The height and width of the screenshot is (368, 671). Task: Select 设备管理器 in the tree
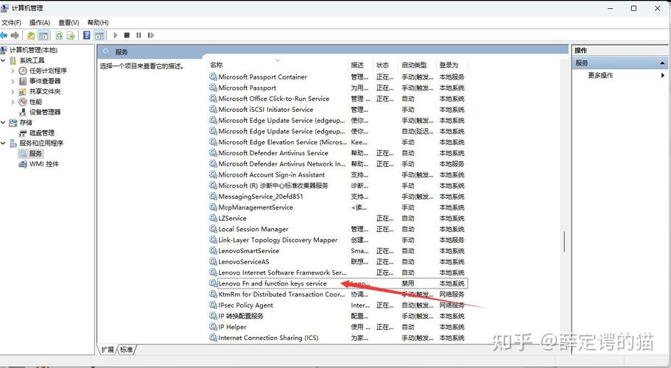click(x=45, y=112)
